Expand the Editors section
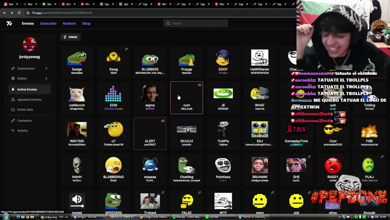Image resolution: width=390 pixels, height=220 pixels. [x=29, y=79]
